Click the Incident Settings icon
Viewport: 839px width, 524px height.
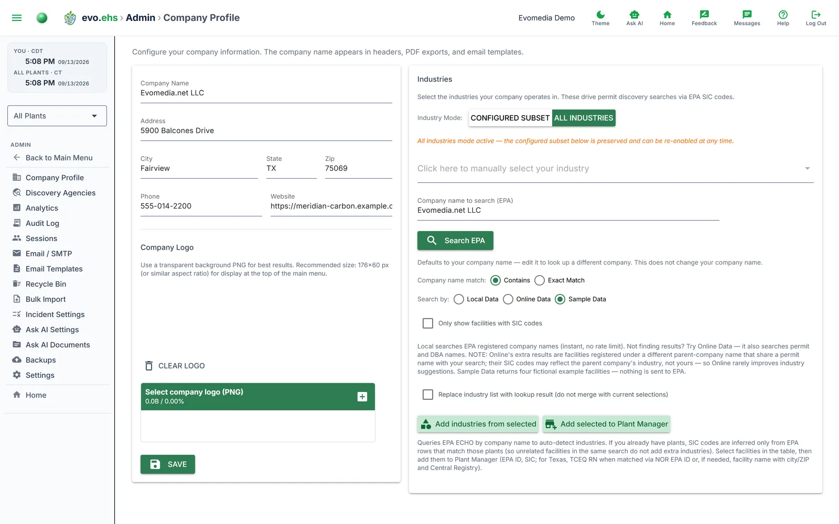17,314
